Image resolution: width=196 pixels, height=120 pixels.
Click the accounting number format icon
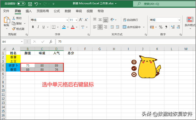[152, 27]
